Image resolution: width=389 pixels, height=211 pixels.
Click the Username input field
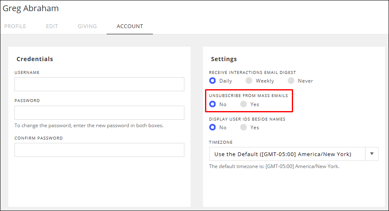tap(99, 84)
